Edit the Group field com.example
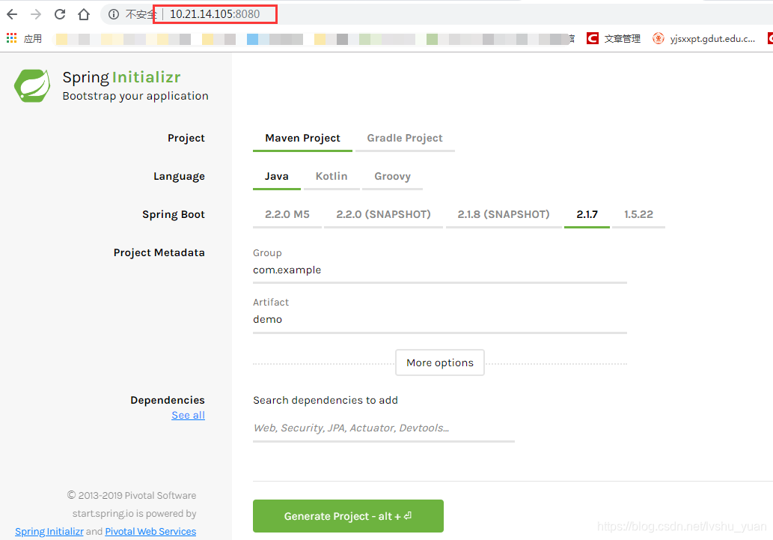The height and width of the screenshot is (540, 773). 440,270
